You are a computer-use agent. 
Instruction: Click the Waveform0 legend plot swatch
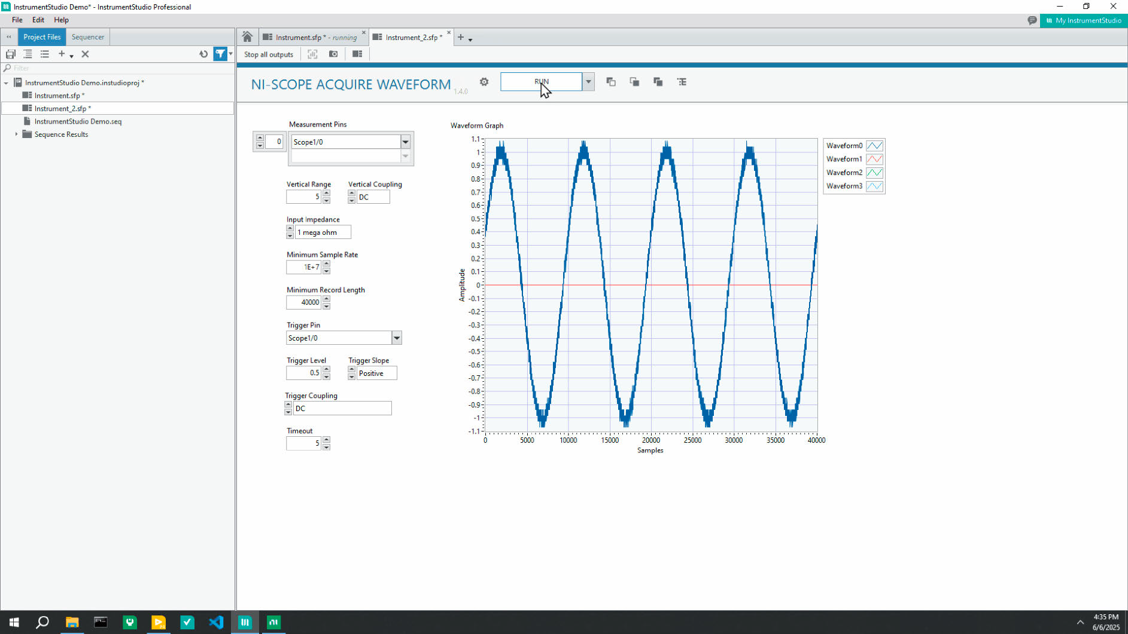point(874,146)
